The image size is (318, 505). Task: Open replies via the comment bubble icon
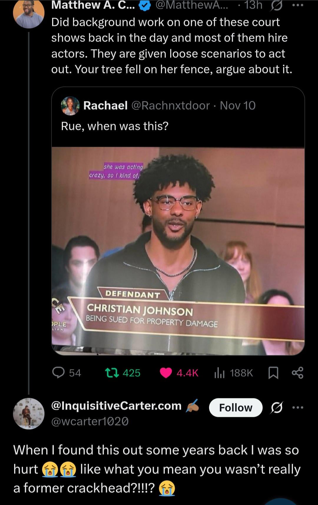(58, 373)
